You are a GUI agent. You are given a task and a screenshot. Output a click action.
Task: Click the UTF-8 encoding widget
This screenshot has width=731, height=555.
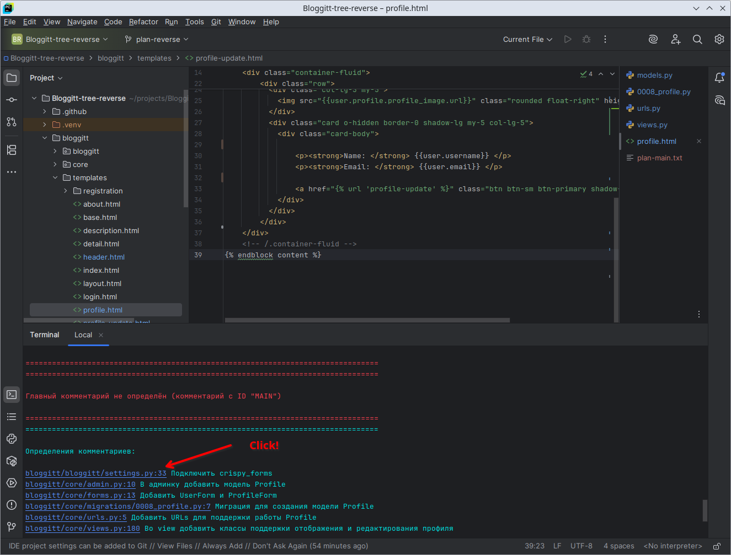(581, 546)
